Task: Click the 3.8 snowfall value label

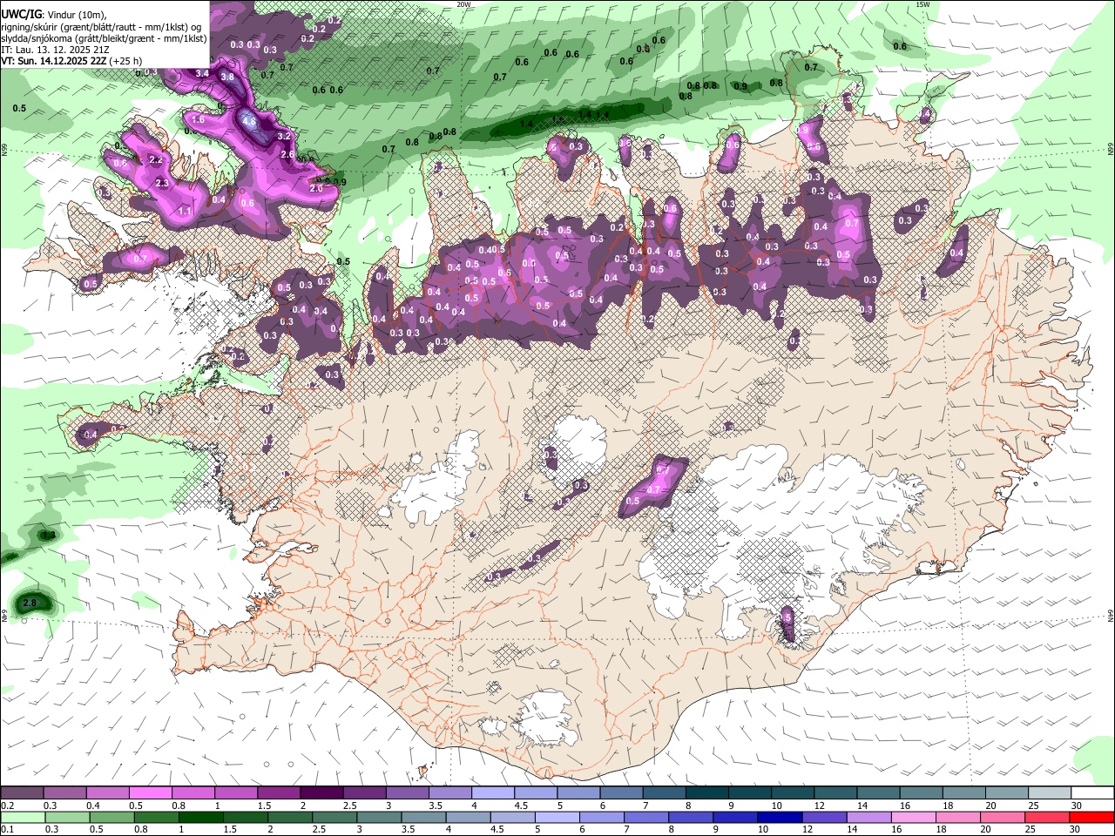Action: coord(228,77)
